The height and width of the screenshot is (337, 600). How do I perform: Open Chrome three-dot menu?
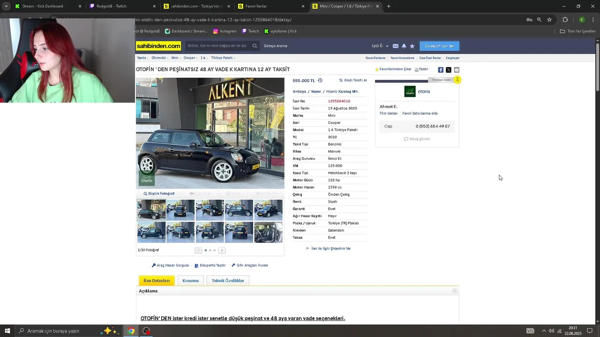coord(593,20)
